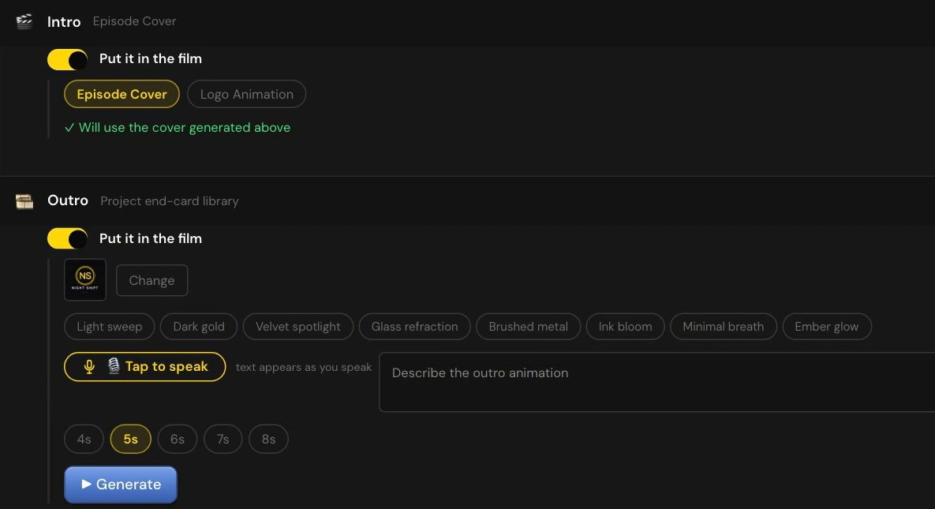Click the grey 'Episode Cover' subtitle beside Intro
Screen dimensions: 935x509
(x=134, y=21)
